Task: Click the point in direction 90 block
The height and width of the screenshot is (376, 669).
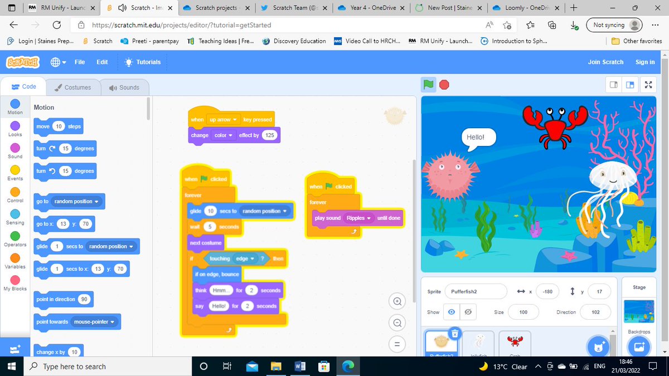Action: pyautogui.click(x=64, y=299)
